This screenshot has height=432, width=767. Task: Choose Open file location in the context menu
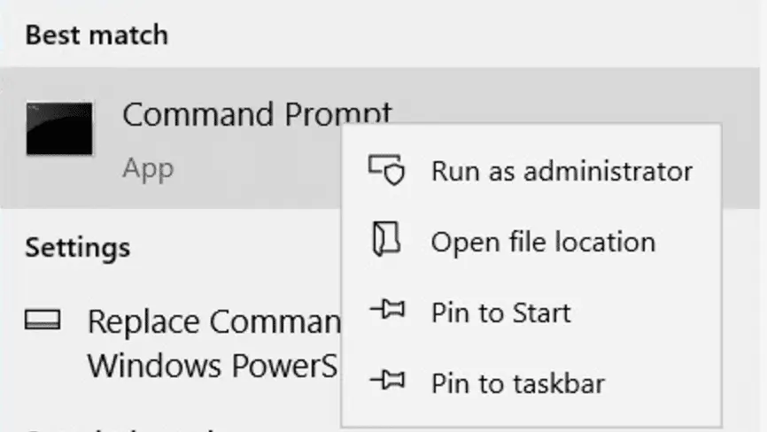point(543,242)
